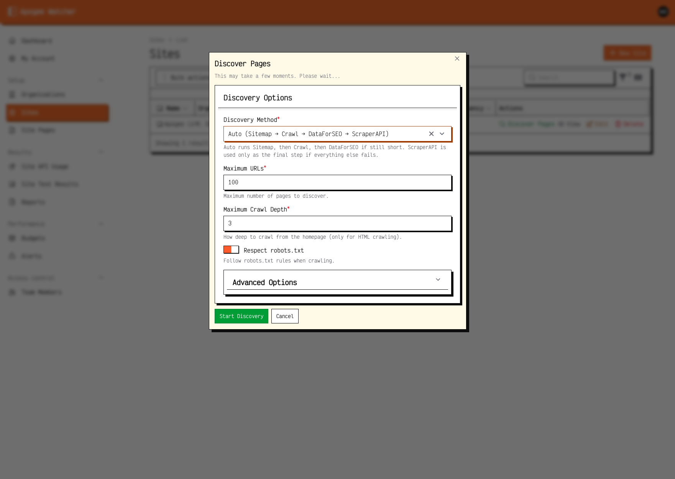Open the Discovery Method dropdown arrow
Image resolution: width=675 pixels, height=479 pixels.
tap(442, 134)
